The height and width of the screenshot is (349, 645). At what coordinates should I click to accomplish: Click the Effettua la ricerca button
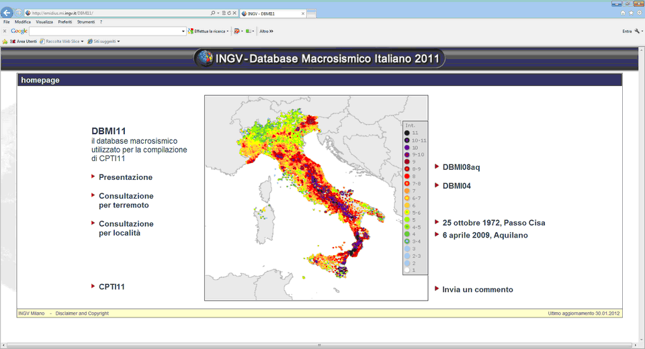click(x=207, y=32)
